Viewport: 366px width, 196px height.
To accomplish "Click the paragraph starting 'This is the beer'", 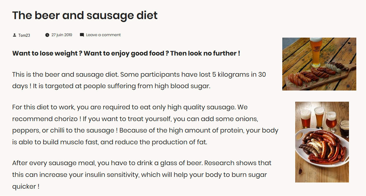I will coord(139,80).
